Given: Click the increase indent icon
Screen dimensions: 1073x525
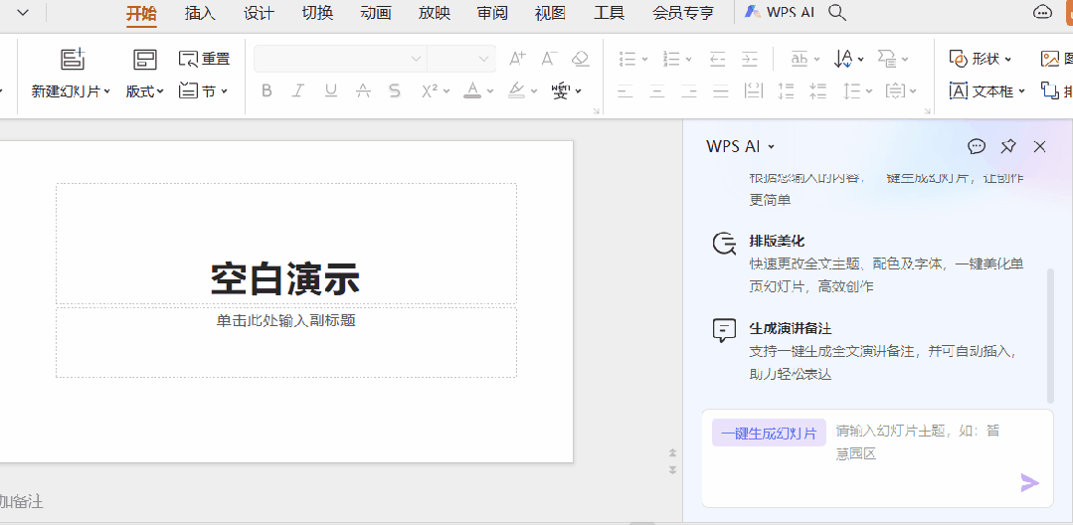Looking at the screenshot, I should click(750, 59).
